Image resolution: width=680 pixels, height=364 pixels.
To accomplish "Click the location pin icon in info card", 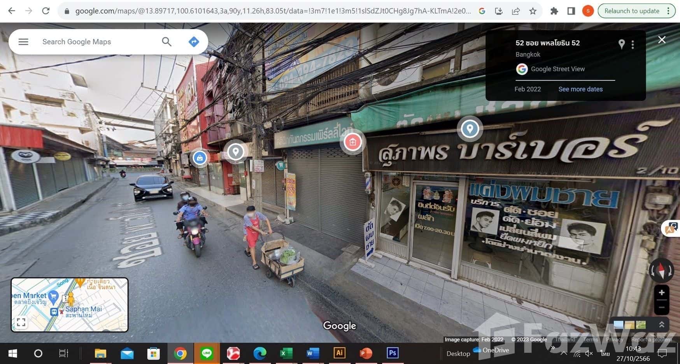I will click(621, 44).
